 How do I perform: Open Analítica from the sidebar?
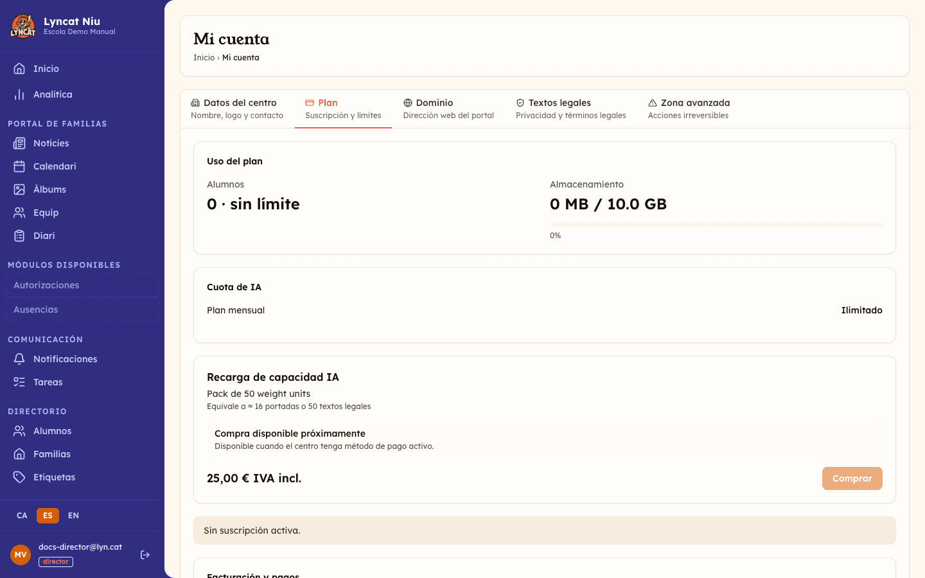82,94
